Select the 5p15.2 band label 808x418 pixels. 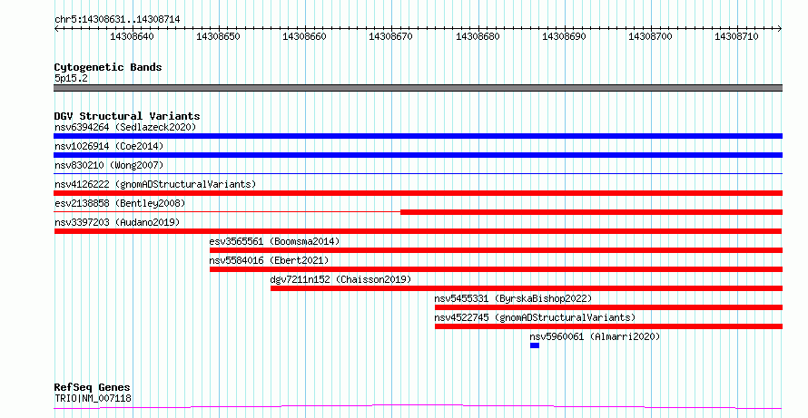pos(71,78)
